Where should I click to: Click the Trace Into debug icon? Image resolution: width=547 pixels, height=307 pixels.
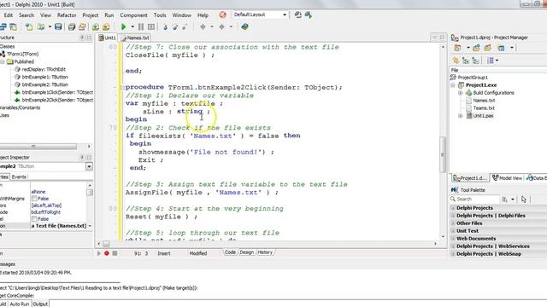pos(165,26)
